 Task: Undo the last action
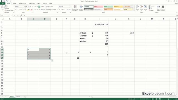pyautogui.click(x=7, y=1)
